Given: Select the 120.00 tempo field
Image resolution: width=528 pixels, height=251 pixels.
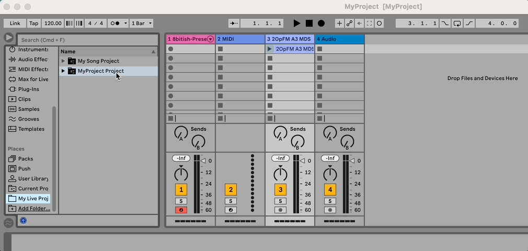Looking at the screenshot, I should [53, 23].
